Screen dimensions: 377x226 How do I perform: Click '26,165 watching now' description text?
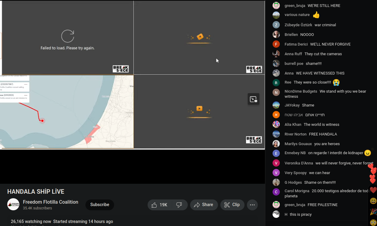(31, 221)
